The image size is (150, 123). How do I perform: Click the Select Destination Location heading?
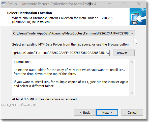[29, 13]
